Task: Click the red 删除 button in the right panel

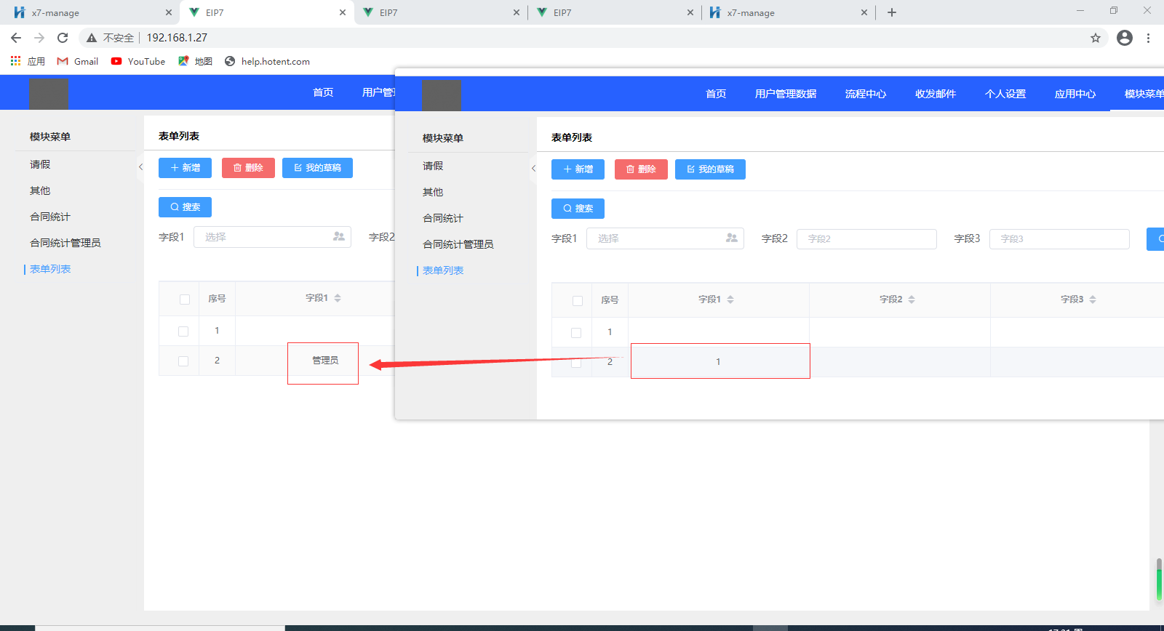Action: (641, 169)
